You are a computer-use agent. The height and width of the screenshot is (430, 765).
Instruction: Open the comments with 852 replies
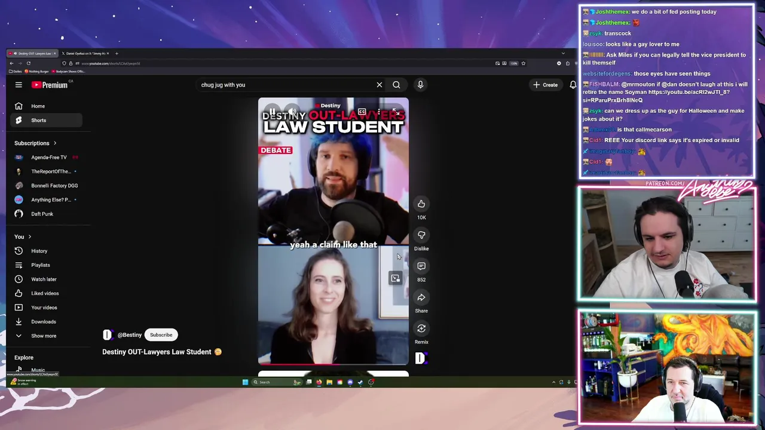pos(421,266)
